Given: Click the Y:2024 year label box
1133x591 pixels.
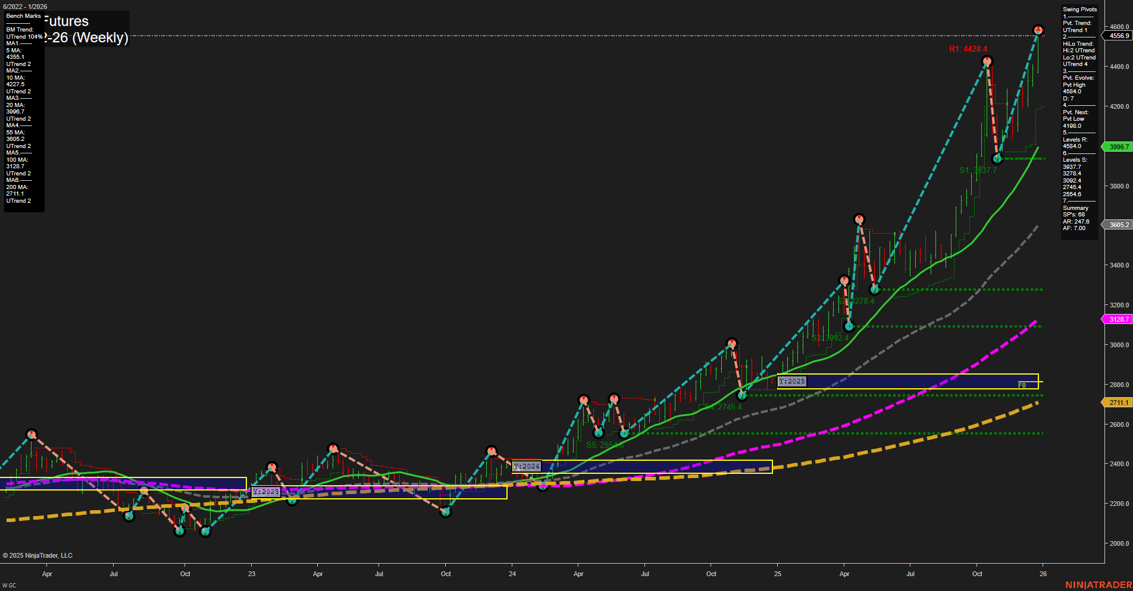Looking at the screenshot, I should click(x=527, y=467).
